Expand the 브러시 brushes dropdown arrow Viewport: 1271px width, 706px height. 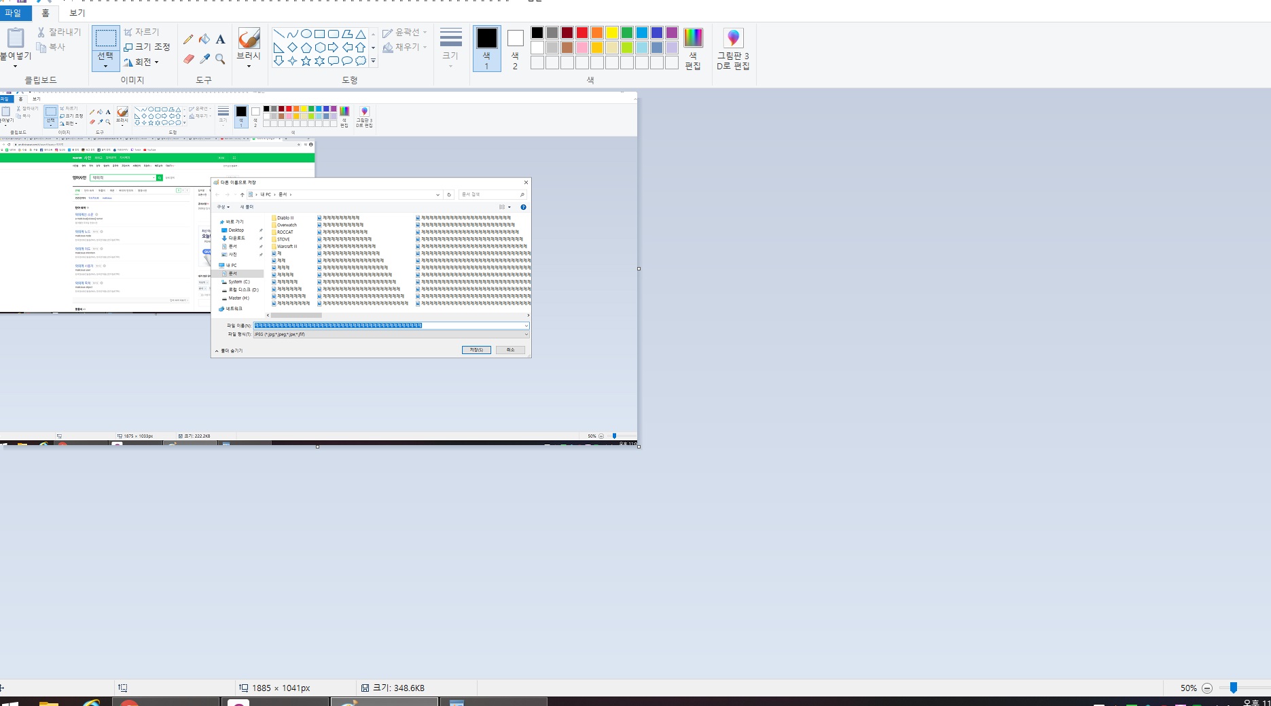click(x=249, y=67)
